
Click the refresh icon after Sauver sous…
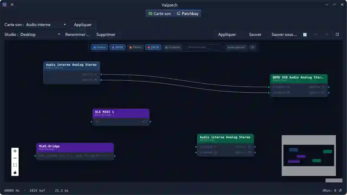coord(305,34)
